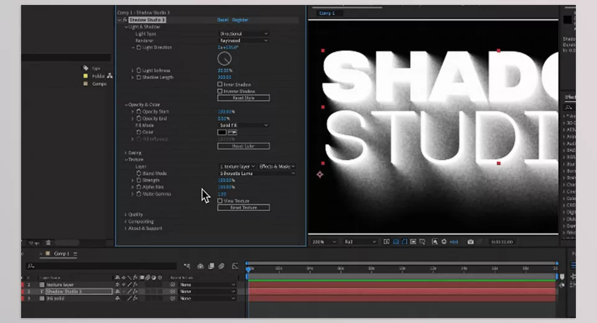Image resolution: width=597 pixels, height=323 pixels.
Task: Click the trash icon in Project panel
Action: (x=49, y=243)
